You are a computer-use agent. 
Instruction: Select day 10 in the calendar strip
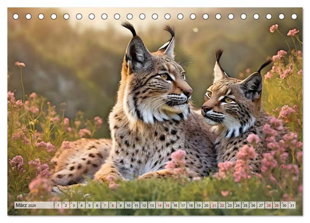(128, 205)
